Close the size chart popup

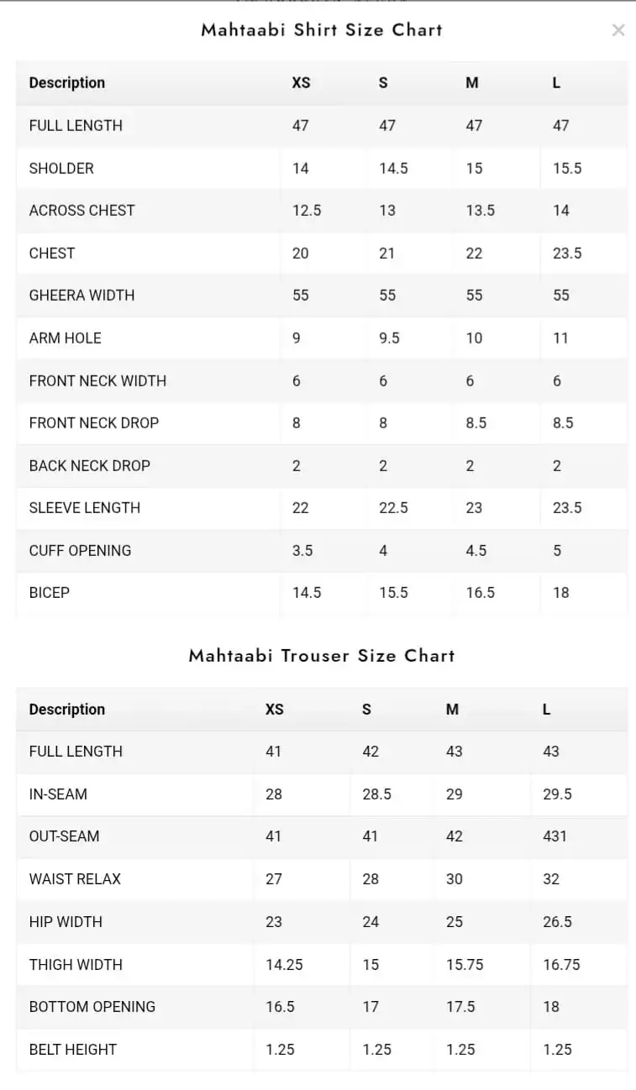tap(618, 30)
